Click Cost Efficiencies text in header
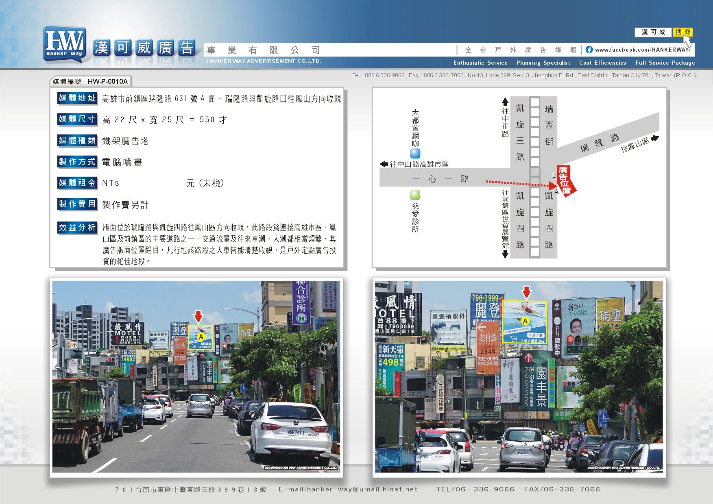The height and width of the screenshot is (504, 713). pyautogui.click(x=602, y=63)
